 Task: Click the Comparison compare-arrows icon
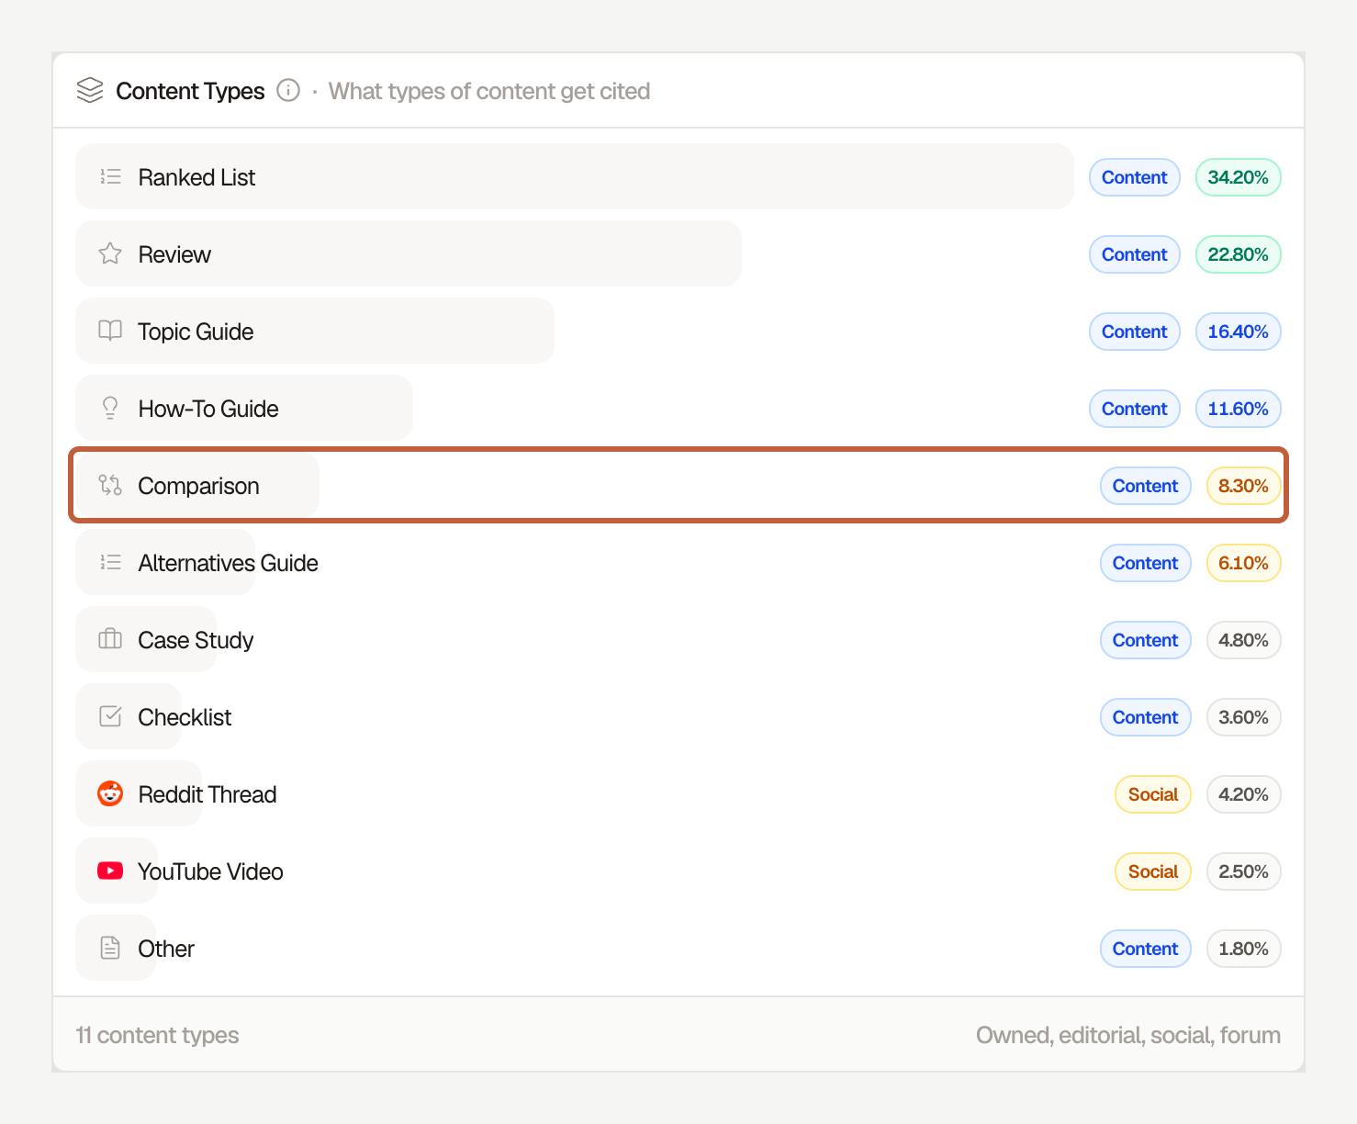(x=110, y=485)
